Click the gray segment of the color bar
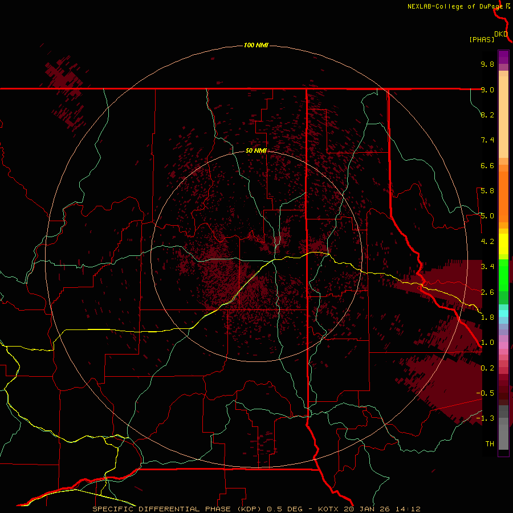Image resolution: width=513 pixels, height=513 pixels. [503, 427]
